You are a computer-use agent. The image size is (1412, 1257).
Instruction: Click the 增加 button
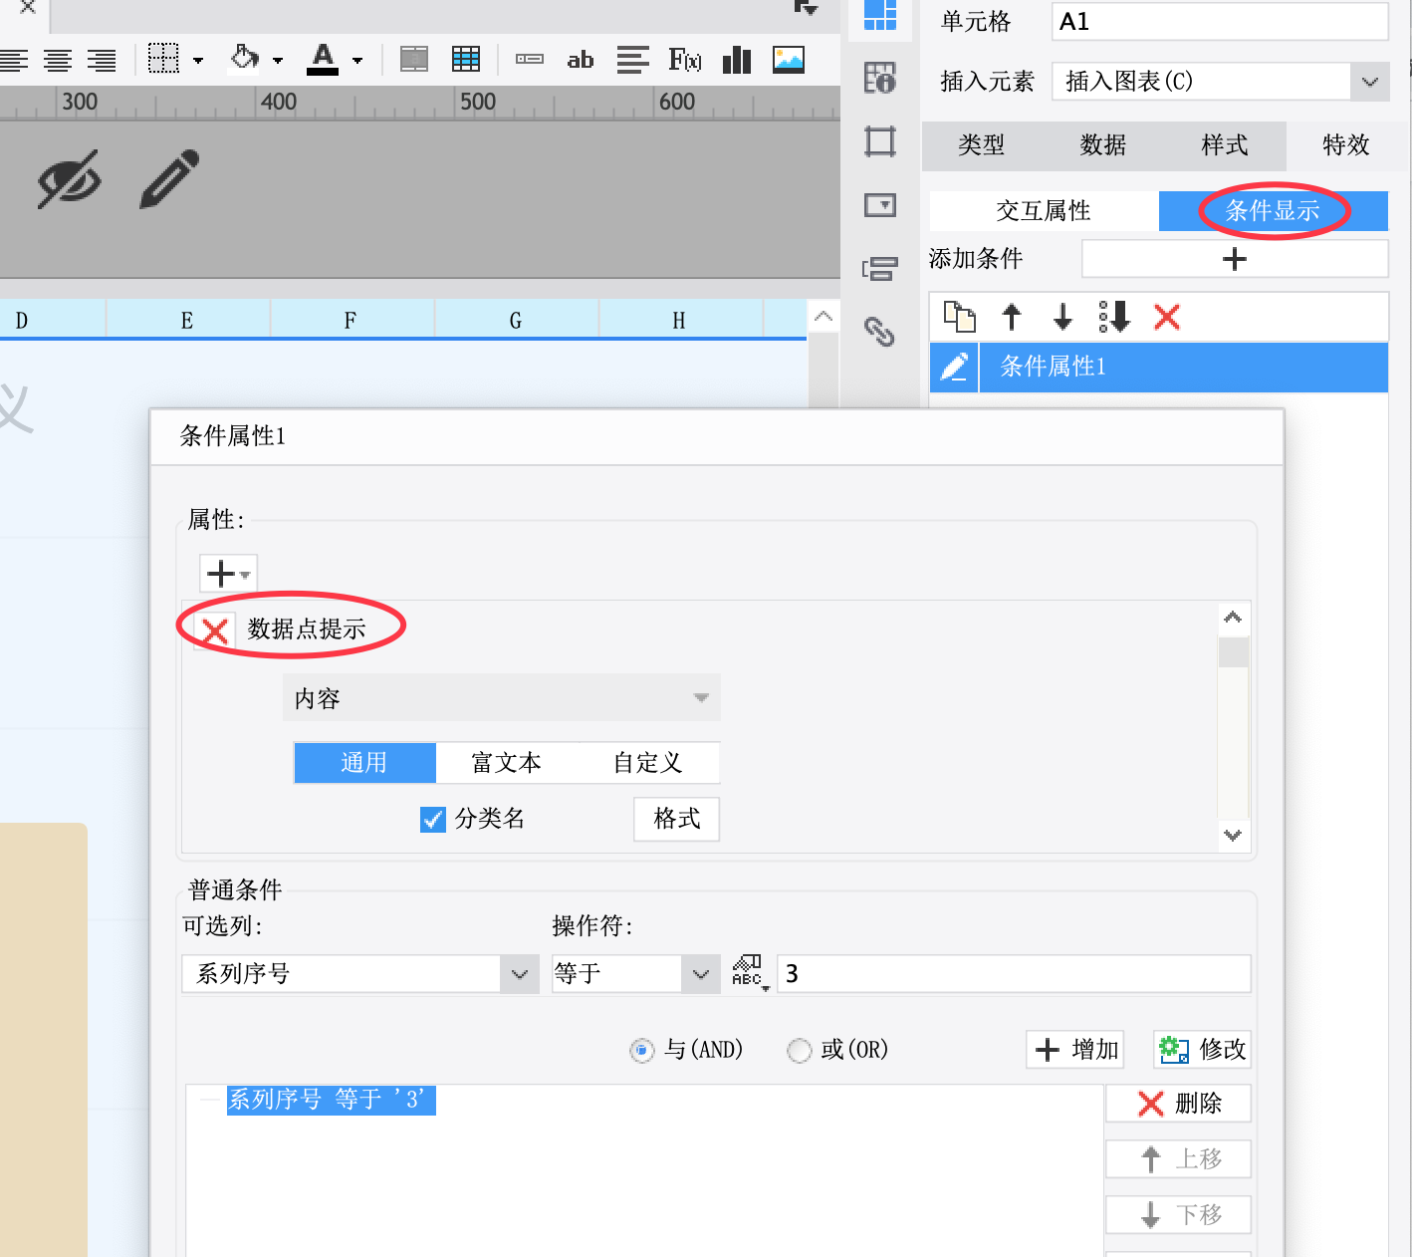pyautogui.click(x=1075, y=1050)
